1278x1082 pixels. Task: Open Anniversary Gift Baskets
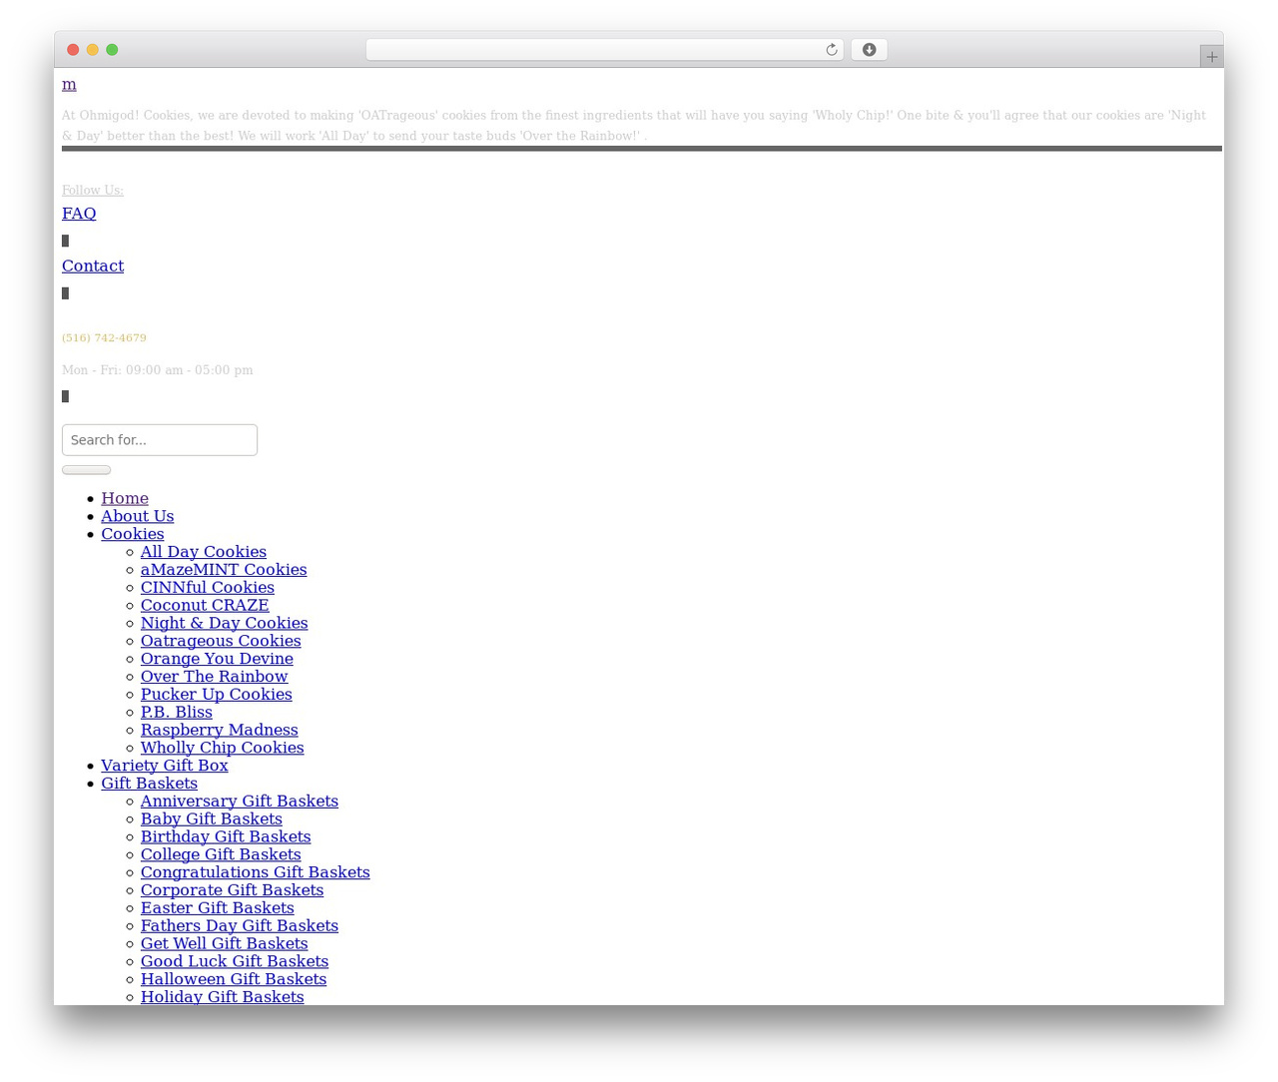point(240,802)
